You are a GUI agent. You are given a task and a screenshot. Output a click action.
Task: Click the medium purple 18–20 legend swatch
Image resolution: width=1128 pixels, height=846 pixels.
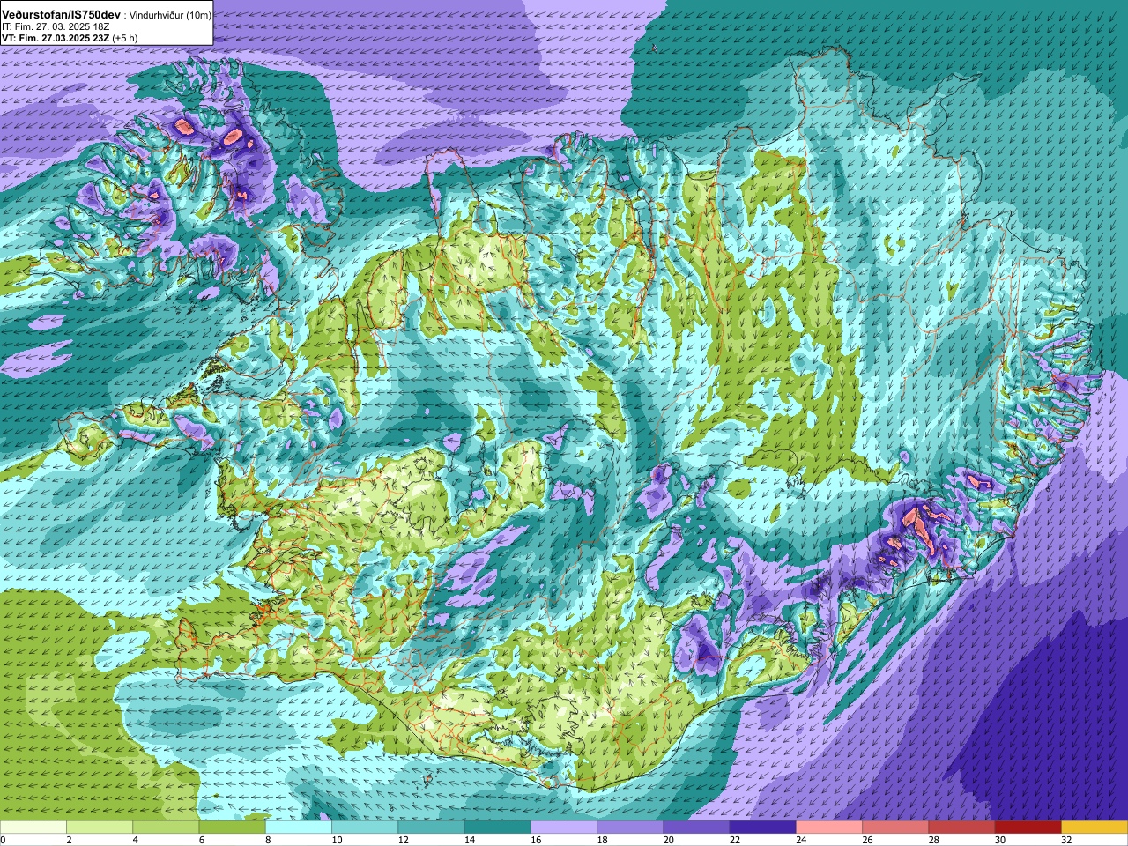click(630, 827)
